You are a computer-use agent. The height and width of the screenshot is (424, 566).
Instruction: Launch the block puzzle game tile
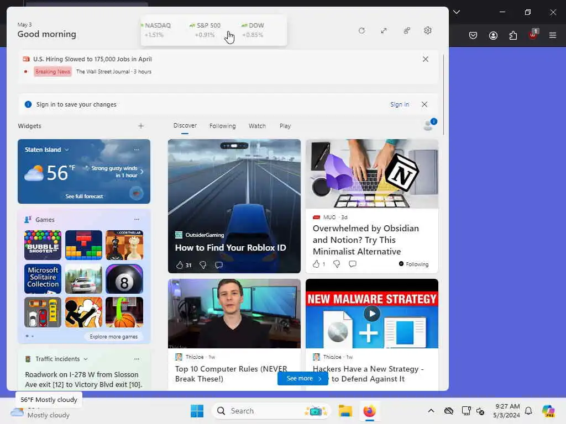(x=84, y=245)
